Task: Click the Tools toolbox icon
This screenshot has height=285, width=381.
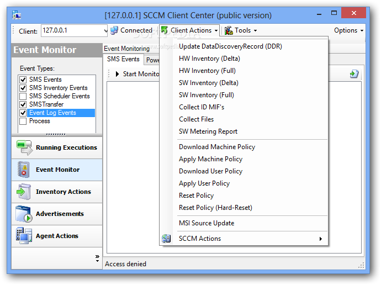Action: [x=229, y=30]
